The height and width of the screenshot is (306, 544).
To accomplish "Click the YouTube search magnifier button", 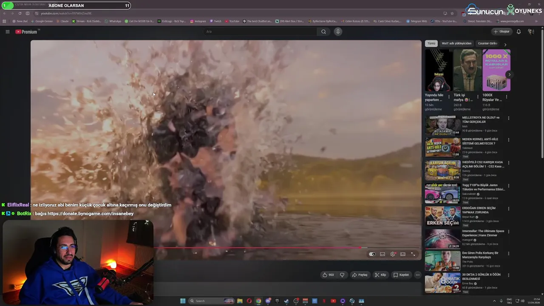I will pyautogui.click(x=323, y=31).
